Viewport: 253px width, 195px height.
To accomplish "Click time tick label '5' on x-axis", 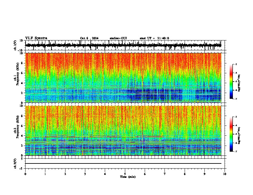I will (x=125, y=174).
